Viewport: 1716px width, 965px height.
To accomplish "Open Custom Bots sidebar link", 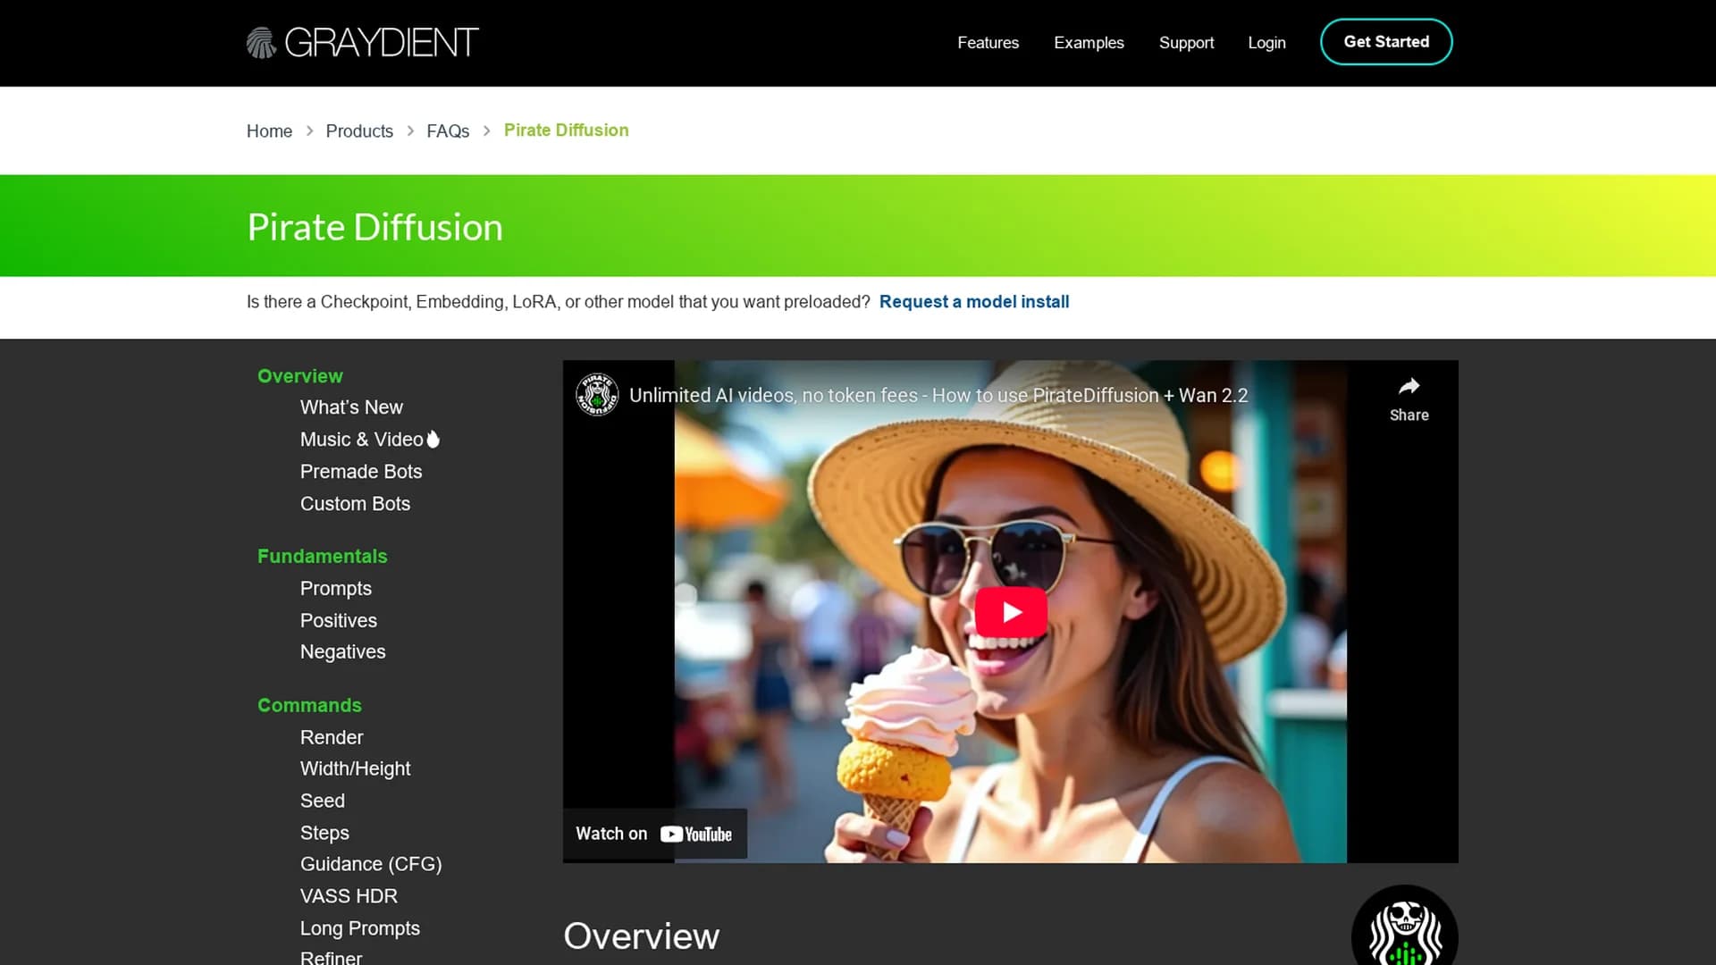I will coord(355,504).
